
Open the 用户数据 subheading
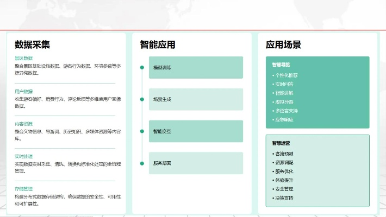coord(24,92)
